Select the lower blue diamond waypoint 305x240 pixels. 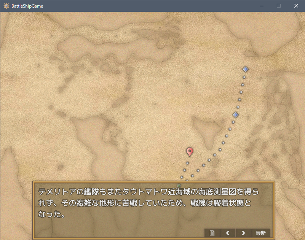click(x=236, y=114)
